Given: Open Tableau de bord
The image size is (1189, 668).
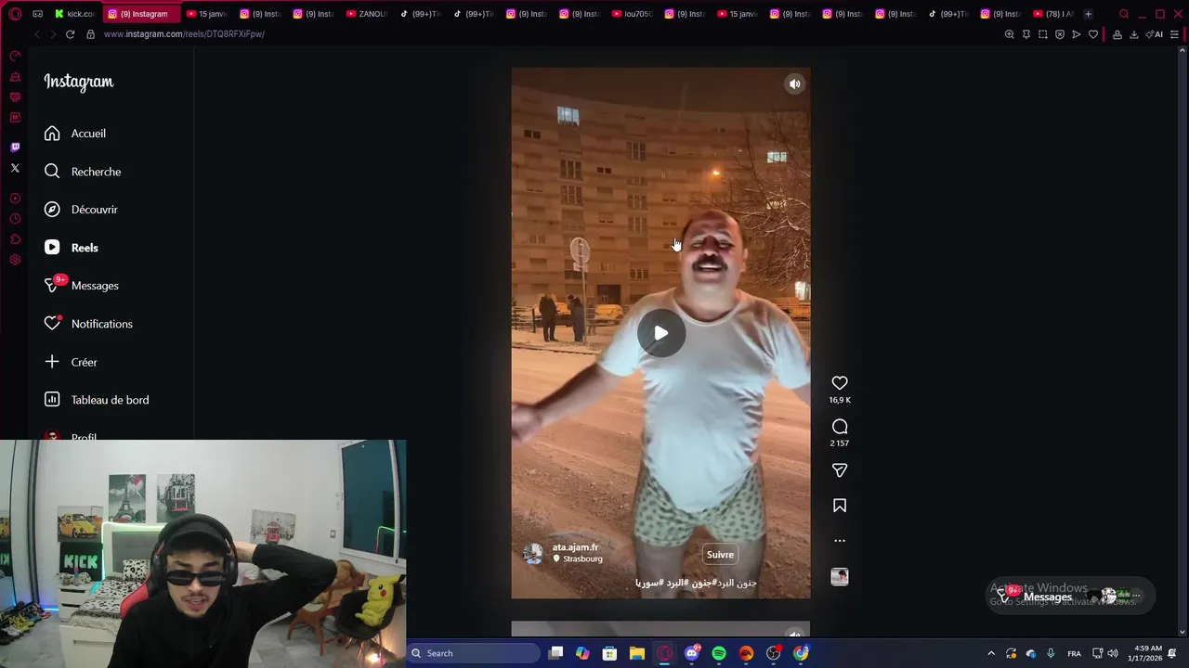Looking at the screenshot, I should click(97, 400).
